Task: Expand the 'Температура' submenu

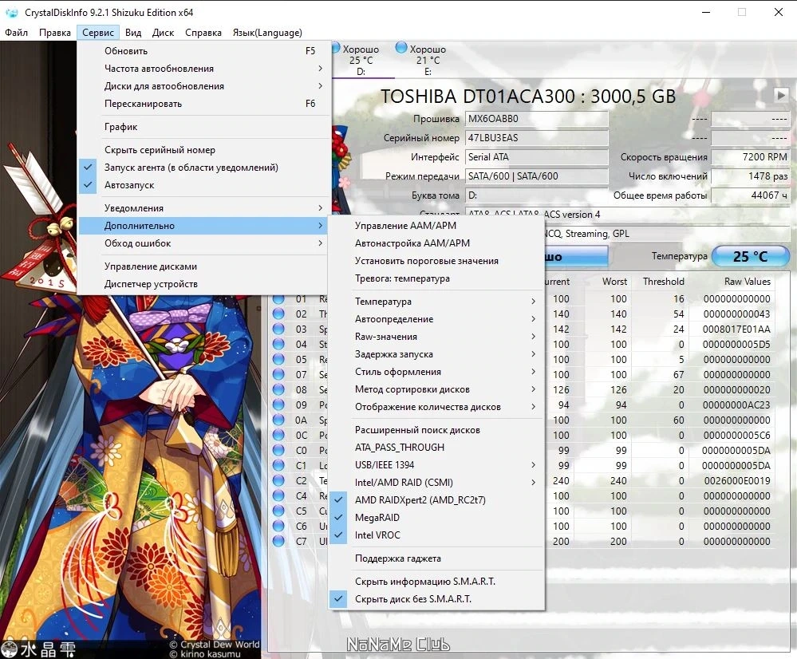Action: coord(436,302)
